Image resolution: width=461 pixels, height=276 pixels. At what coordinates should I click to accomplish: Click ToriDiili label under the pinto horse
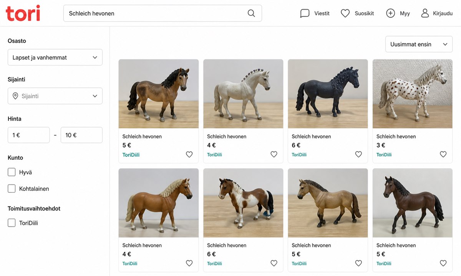[214, 264]
